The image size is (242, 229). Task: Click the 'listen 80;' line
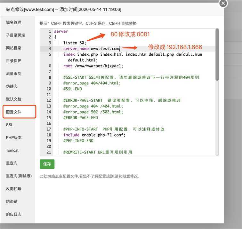click(75, 43)
